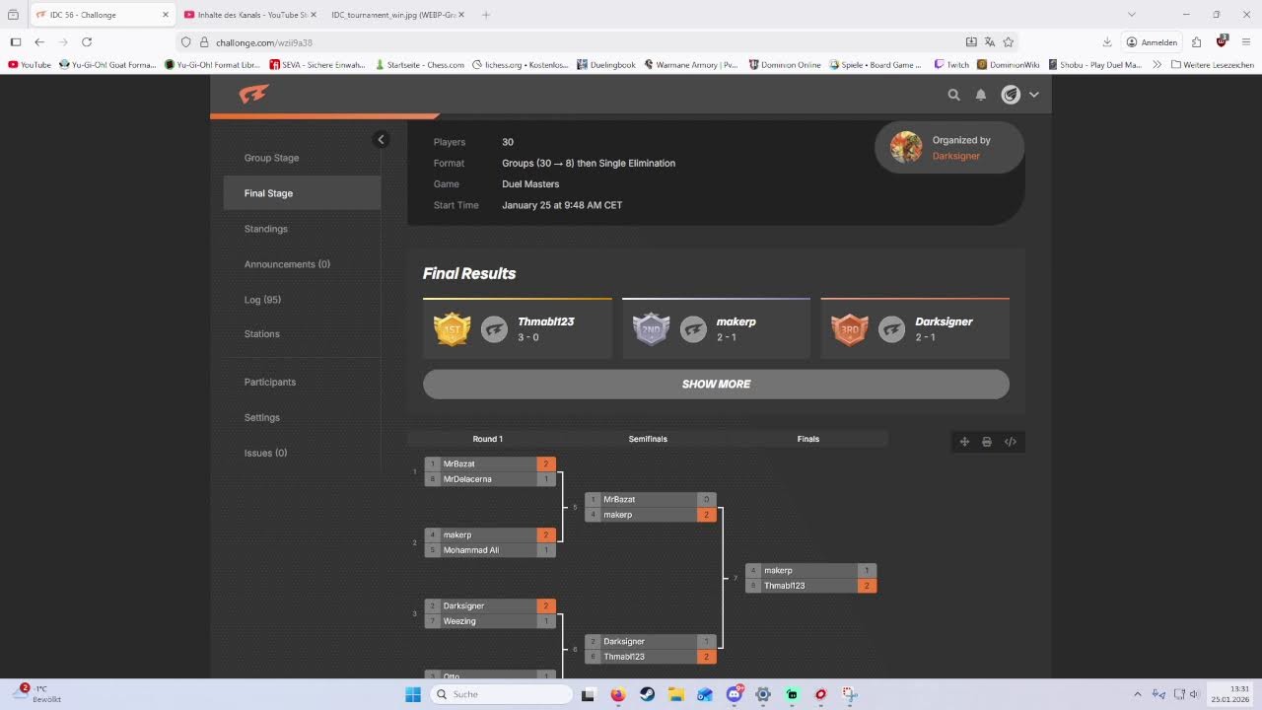Open the Twitch bookmark
This screenshot has height=710, width=1262.
951,65
